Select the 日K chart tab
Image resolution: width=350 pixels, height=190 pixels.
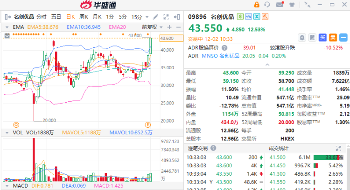(70, 17)
